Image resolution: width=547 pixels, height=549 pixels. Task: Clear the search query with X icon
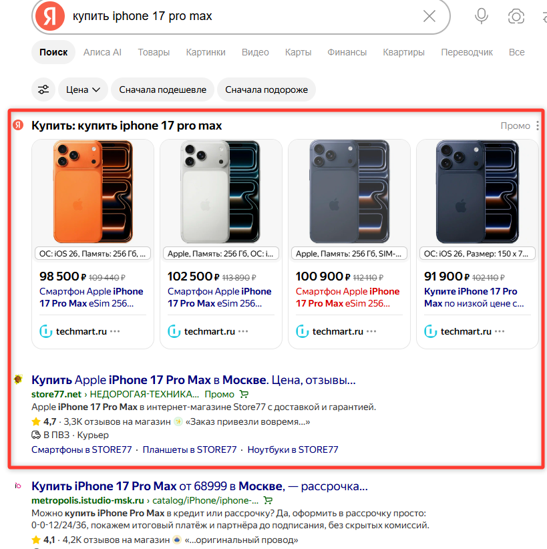coord(429,16)
